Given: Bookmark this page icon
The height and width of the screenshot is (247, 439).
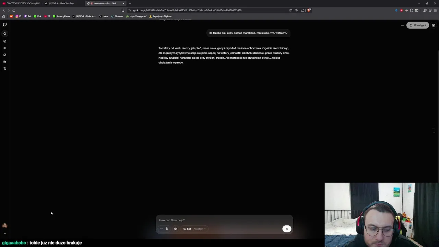Looking at the screenshot, I should tap(123, 10).
